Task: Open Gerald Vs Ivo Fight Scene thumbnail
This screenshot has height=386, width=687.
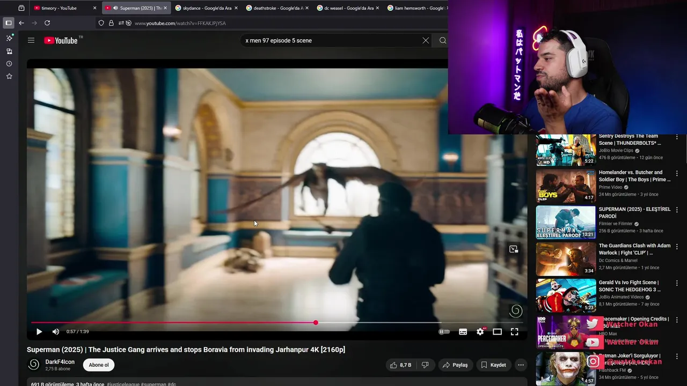Action: (x=566, y=295)
